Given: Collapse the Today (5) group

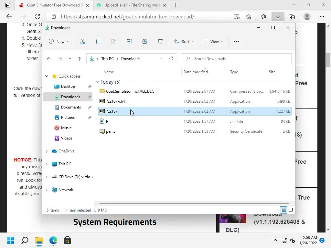Looking at the screenshot, I should [97, 82].
